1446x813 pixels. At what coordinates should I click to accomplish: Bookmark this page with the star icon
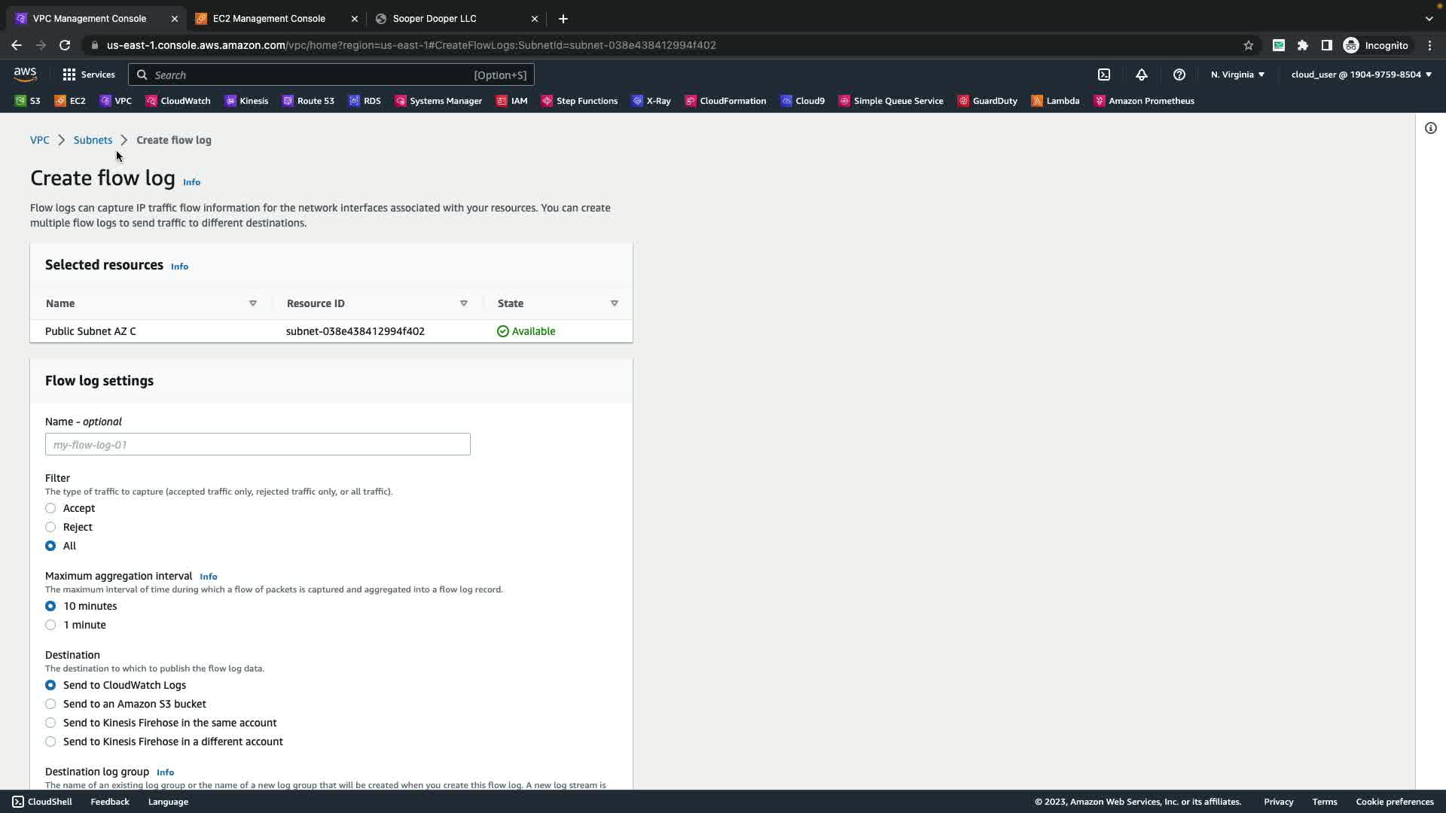point(1249,45)
